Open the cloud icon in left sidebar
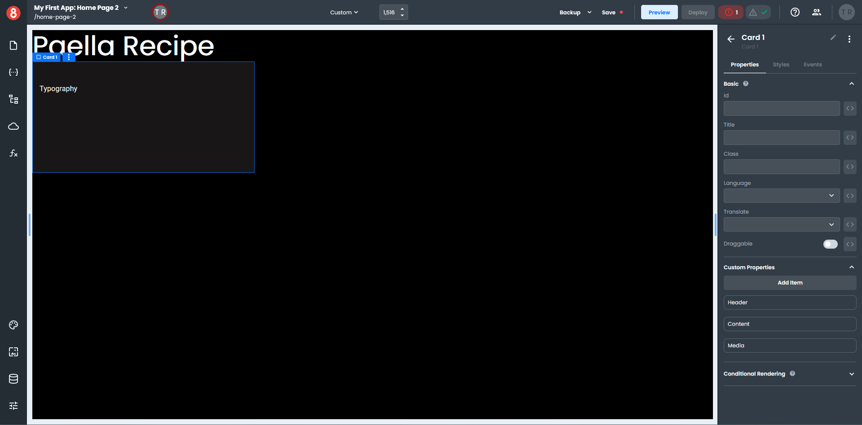The width and height of the screenshot is (862, 425). point(13,126)
